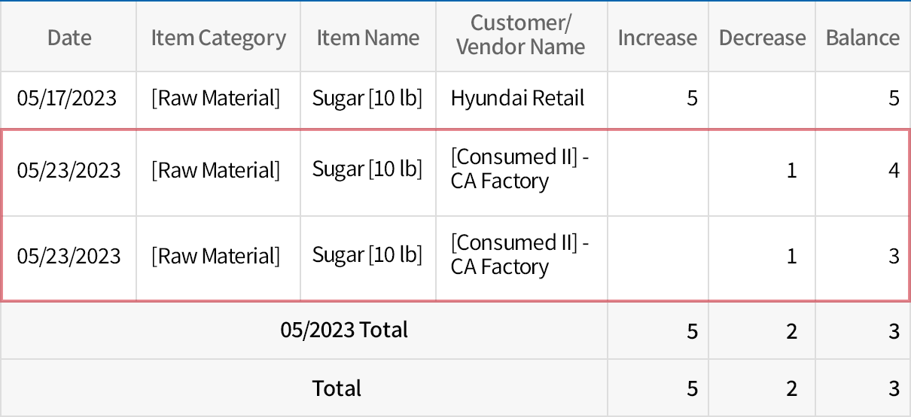The width and height of the screenshot is (911, 417).
Task: Click Sugar [10 lb] in the 05/17/2023 row
Action: click(x=367, y=99)
